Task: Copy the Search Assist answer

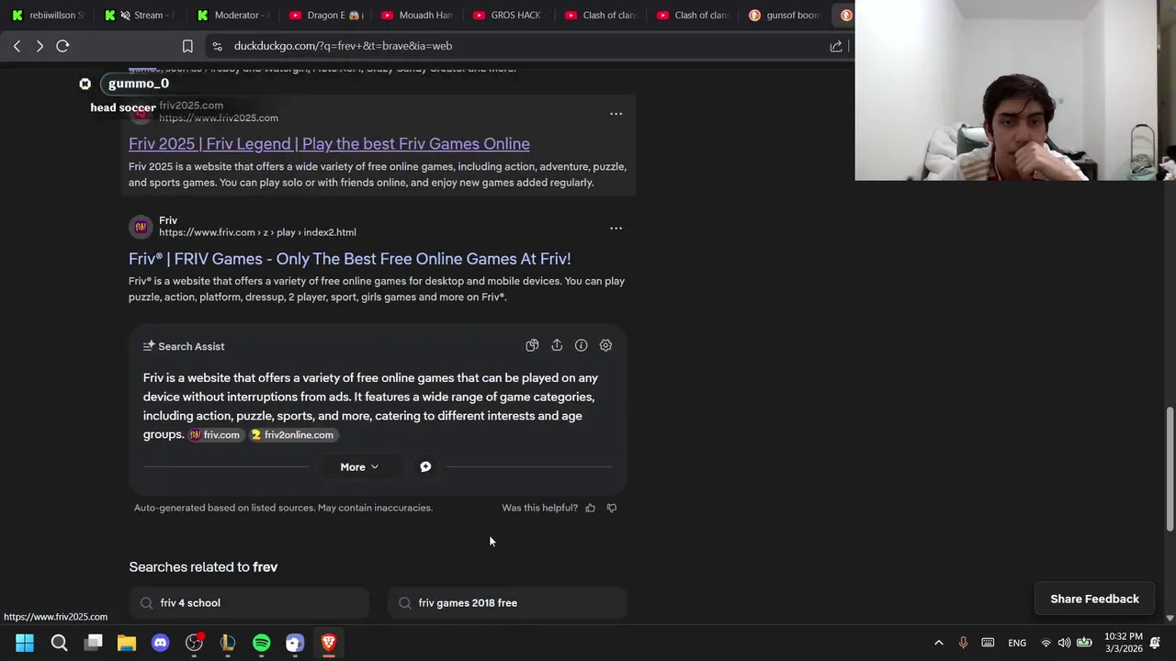Action: pos(532,345)
